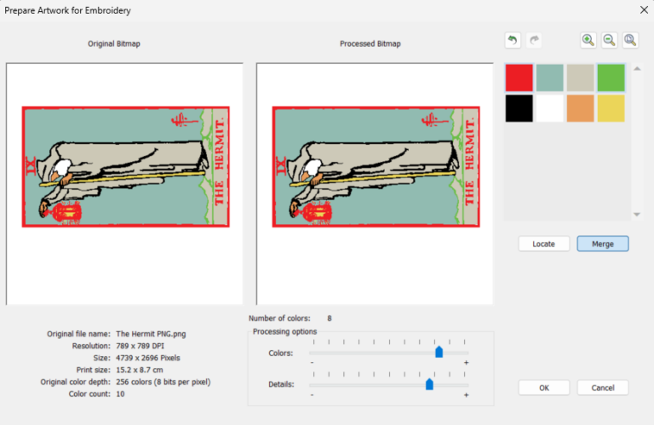Viewport: 654px width, 425px height.
Task: Click the palette scrollbar up arrow
Action: tap(637, 69)
